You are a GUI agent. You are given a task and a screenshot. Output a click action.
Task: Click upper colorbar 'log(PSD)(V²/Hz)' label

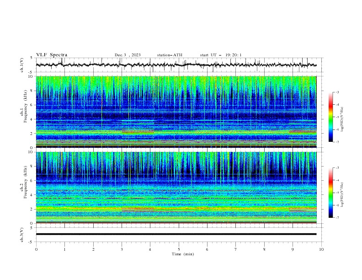[x=342, y=119]
